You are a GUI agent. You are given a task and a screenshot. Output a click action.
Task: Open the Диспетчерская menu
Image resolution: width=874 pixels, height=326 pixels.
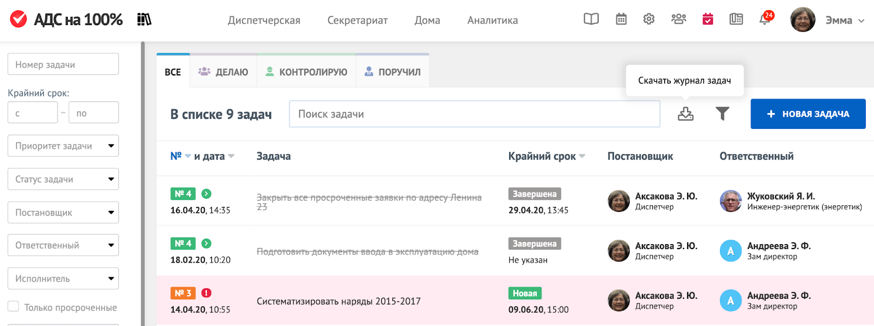coord(264,20)
